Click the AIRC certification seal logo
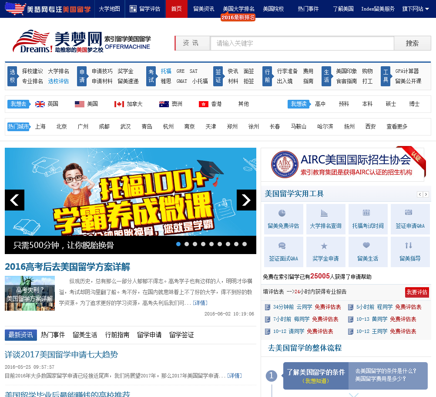 [x=285, y=165]
